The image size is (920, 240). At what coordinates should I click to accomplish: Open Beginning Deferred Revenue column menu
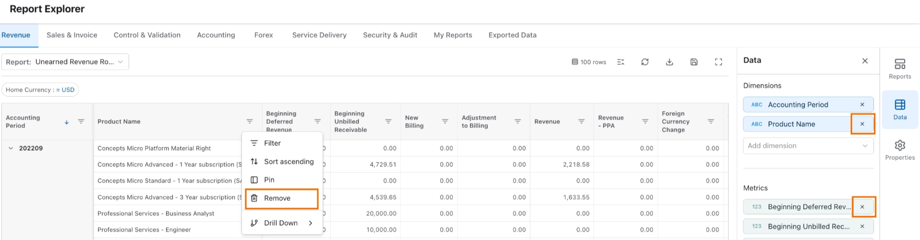318,121
